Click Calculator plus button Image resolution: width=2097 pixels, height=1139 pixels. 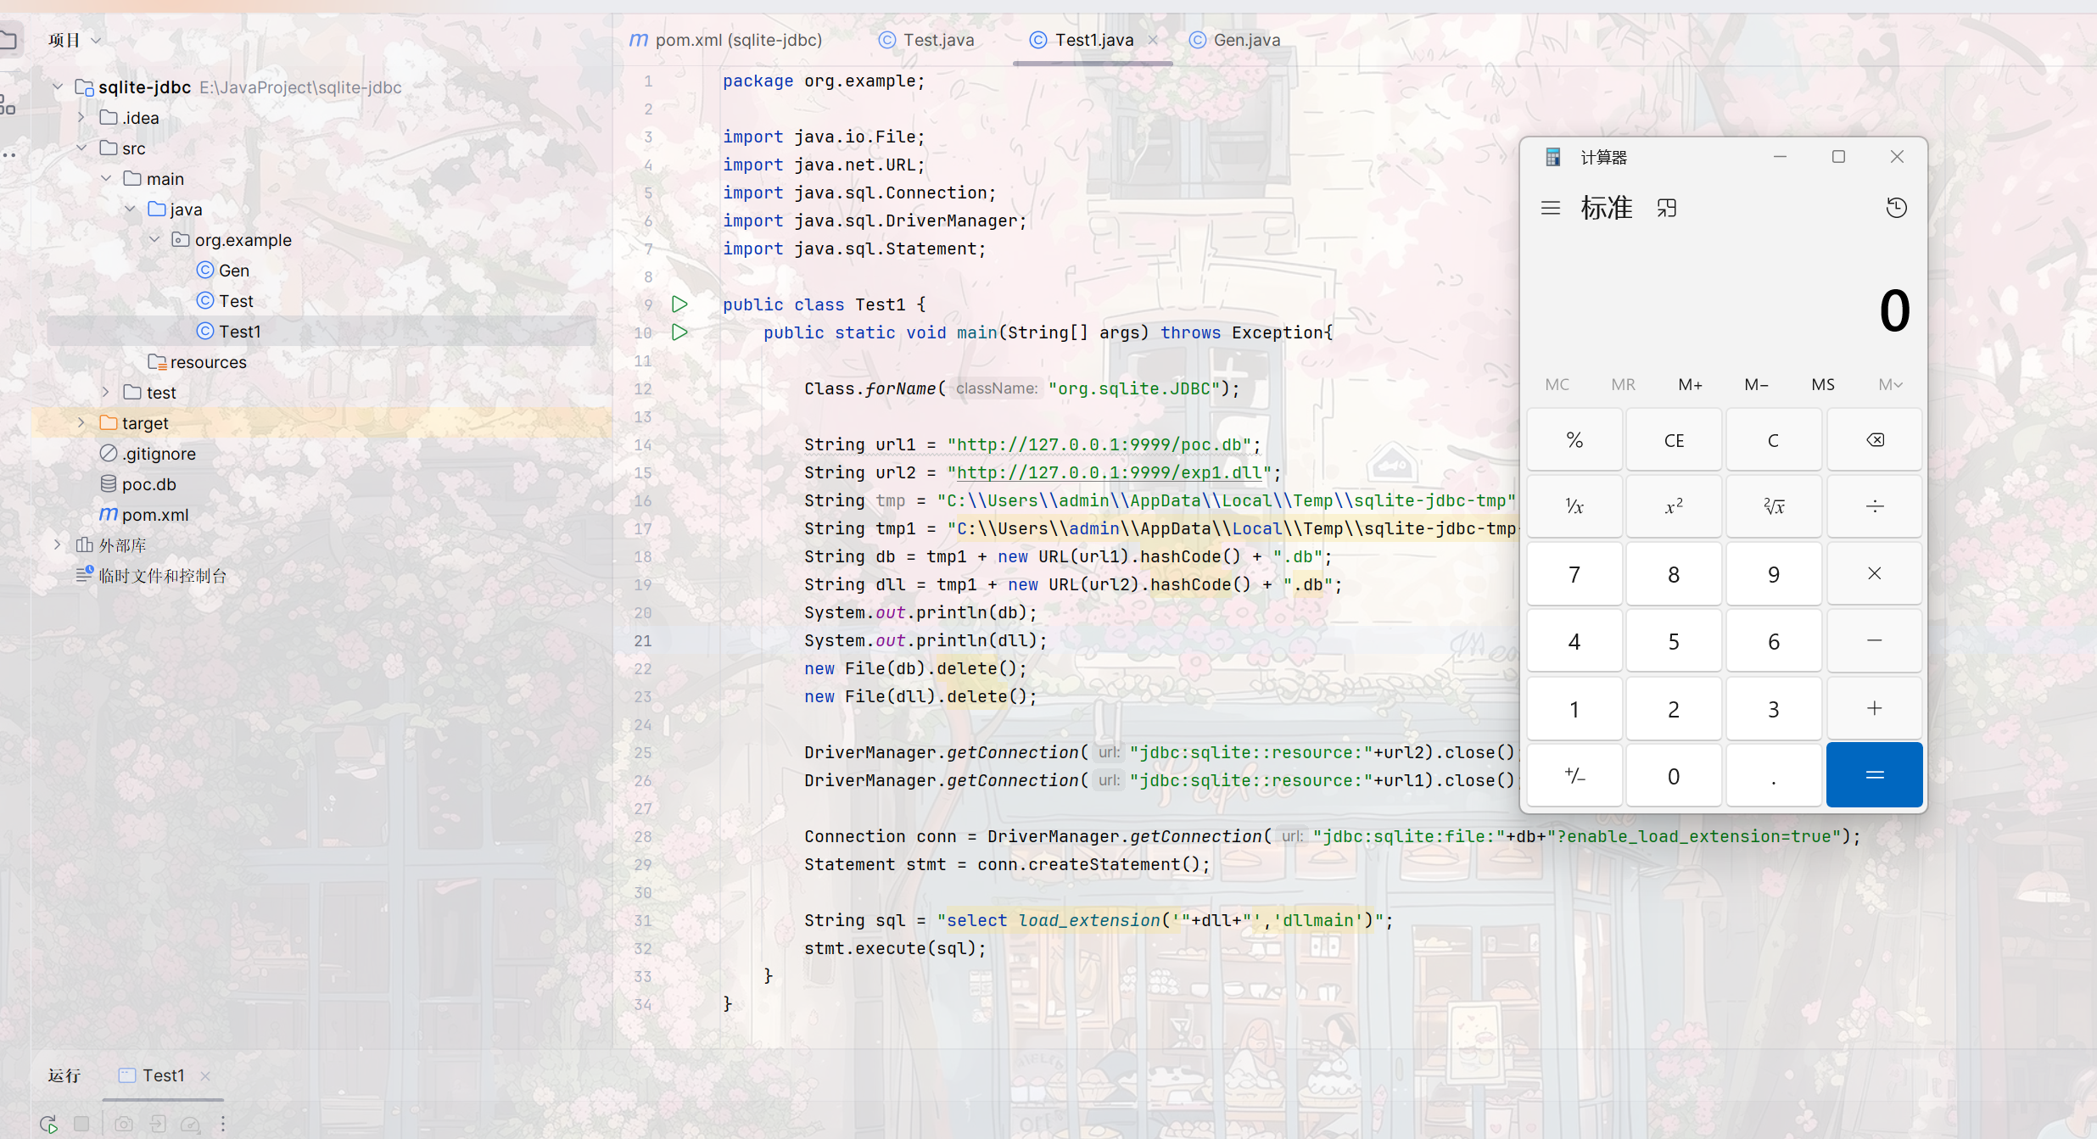point(1875,708)
